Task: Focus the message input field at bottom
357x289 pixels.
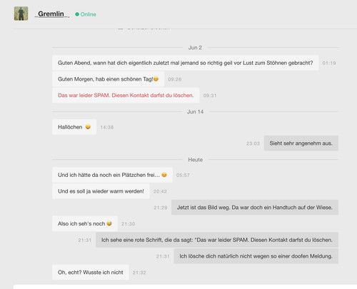Action: (185, 287)
